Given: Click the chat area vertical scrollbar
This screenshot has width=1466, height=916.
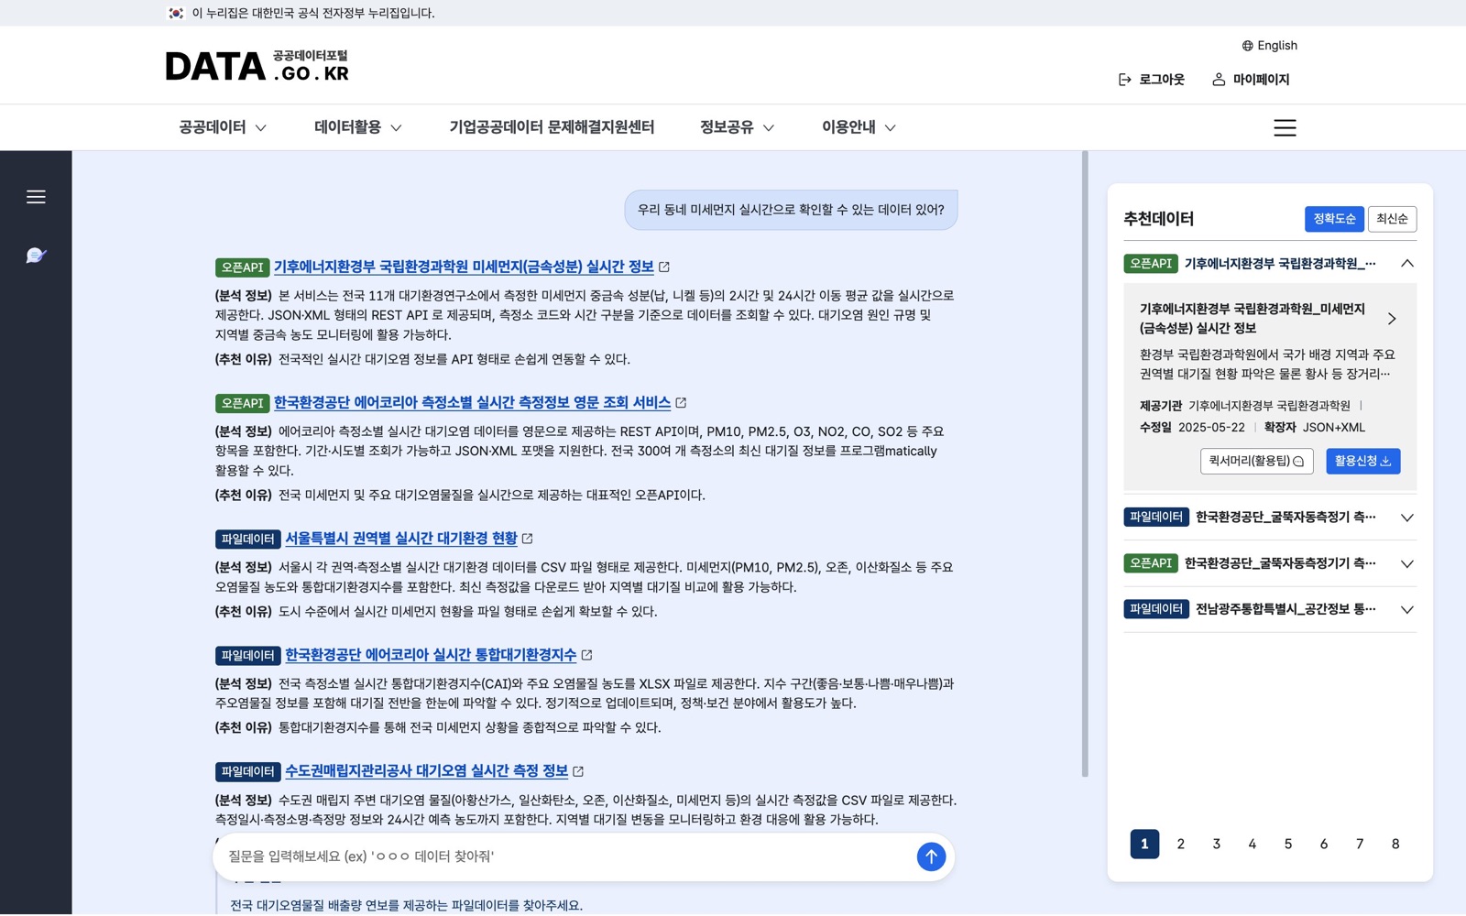Looking at the screenshot, I should pyautogui.click(x=1085, y=464).
